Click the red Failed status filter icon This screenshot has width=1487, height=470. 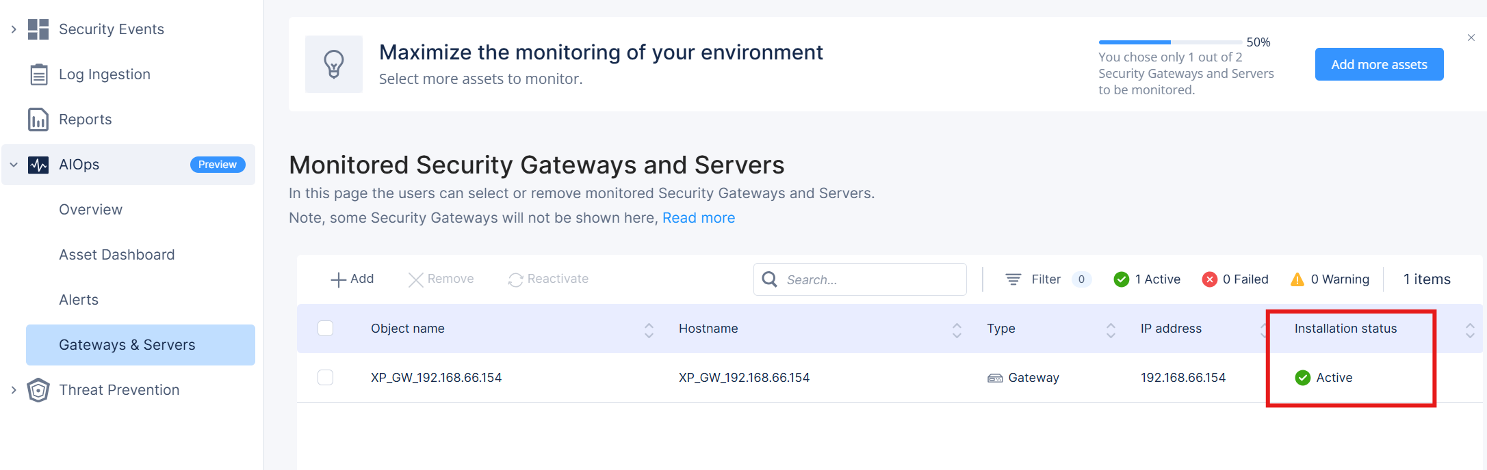pyautogui.click(x=1209, y=279)
